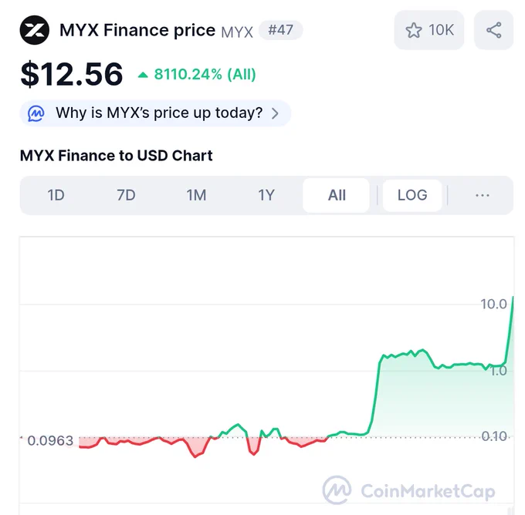Click the right chevron beside price question
The image size is (525, 515).
point(275,113)
